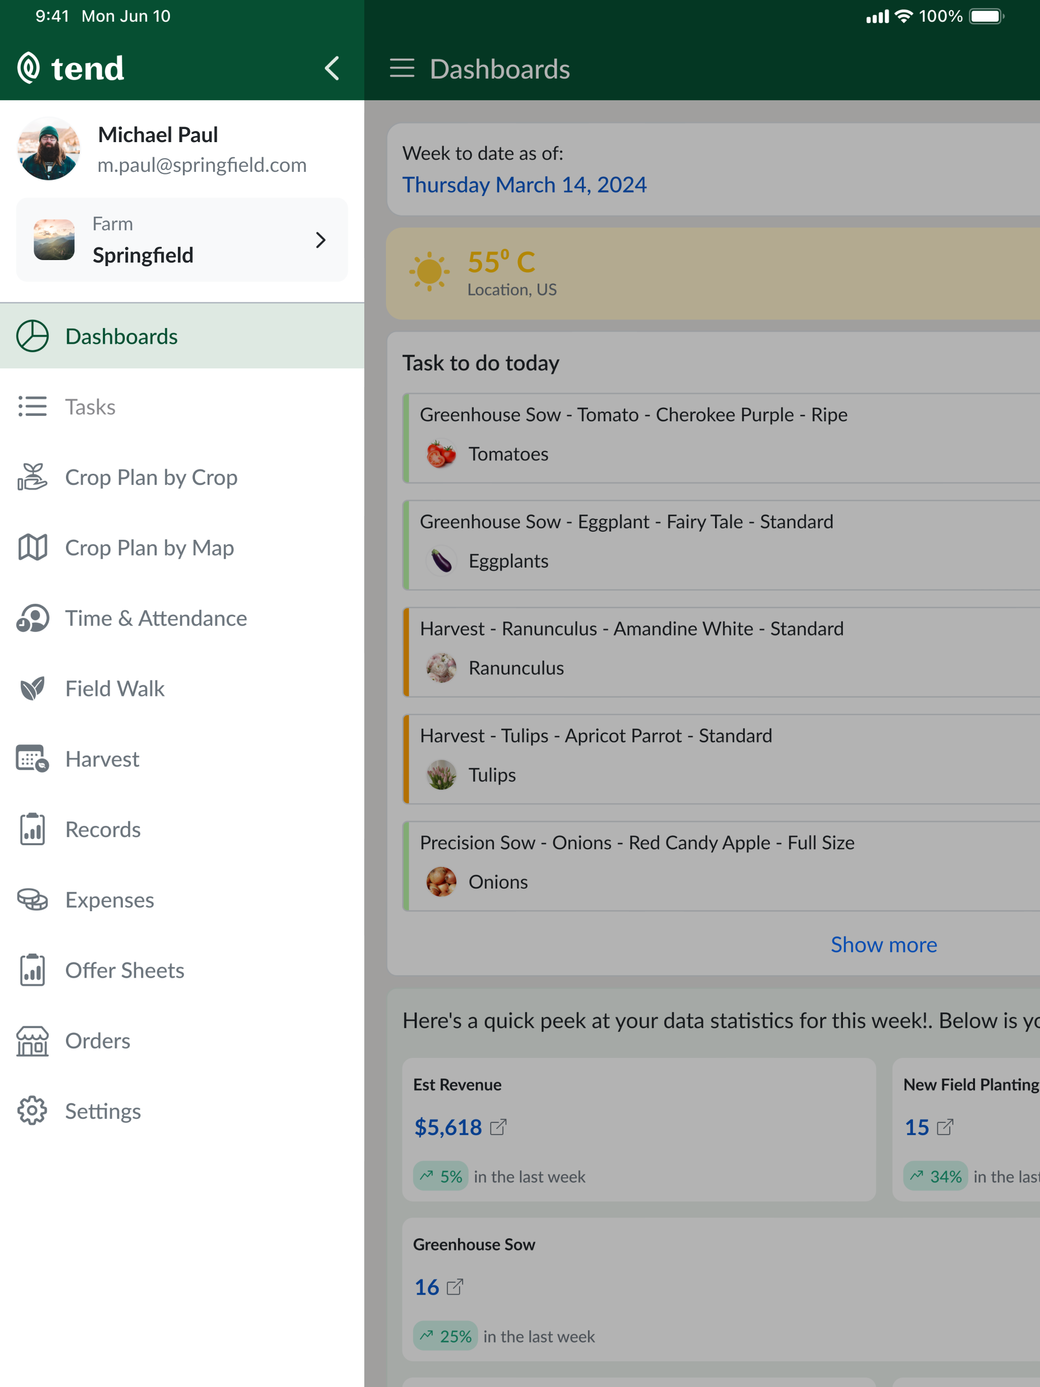Open Greenhouse Sow Tomato Cherokee Purple task
Image resolution: width=1040 pixels, height=1387 pixels.
coord(721,438)
